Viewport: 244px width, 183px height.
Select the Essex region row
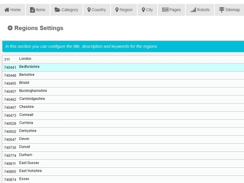coord(24,179)
